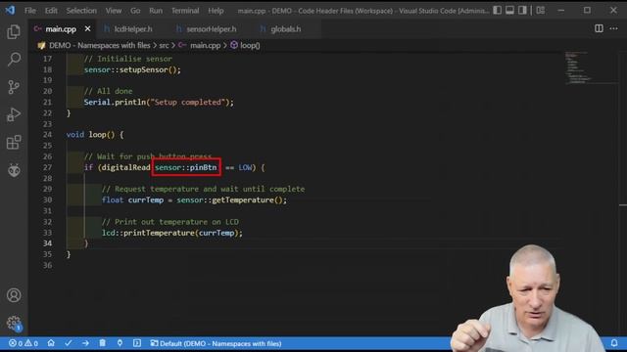This screenshot has width=627, height=352.
Task: Toggle bottom panel visibility
Action: [x=509, y=11]
